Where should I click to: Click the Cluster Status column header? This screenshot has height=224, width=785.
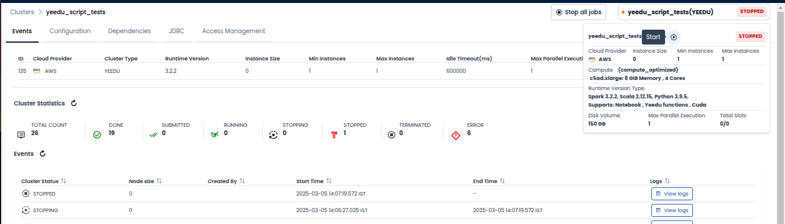(x=40, y=181)
